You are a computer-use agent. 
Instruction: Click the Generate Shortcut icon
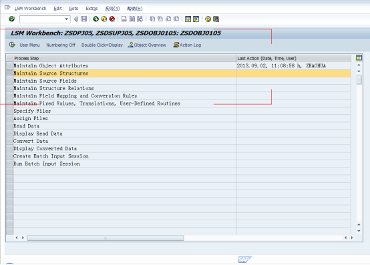pyautogui.click(x=196, y=19)
